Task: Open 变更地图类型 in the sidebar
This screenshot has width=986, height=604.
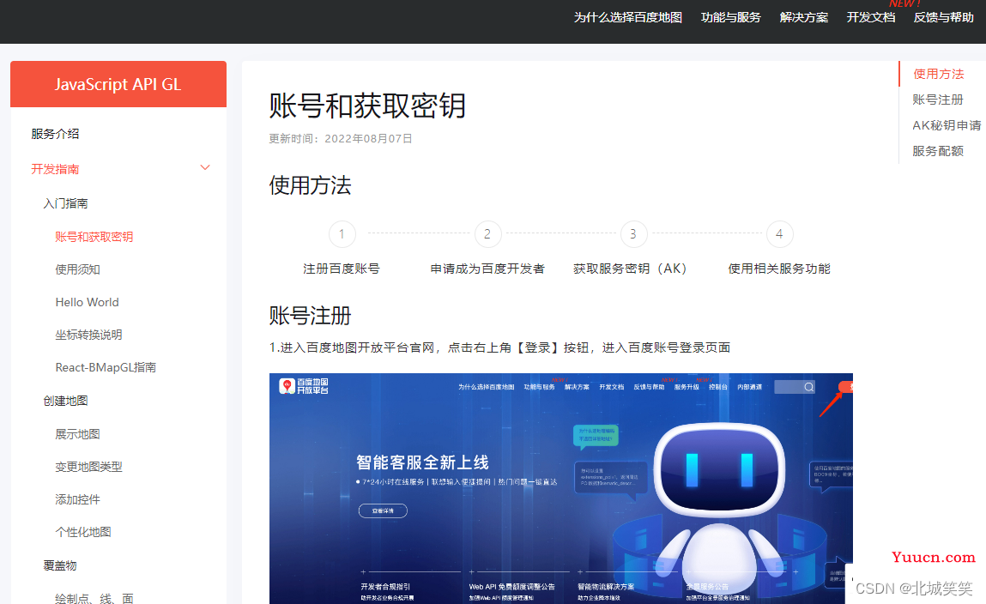Action: [88, 467]
